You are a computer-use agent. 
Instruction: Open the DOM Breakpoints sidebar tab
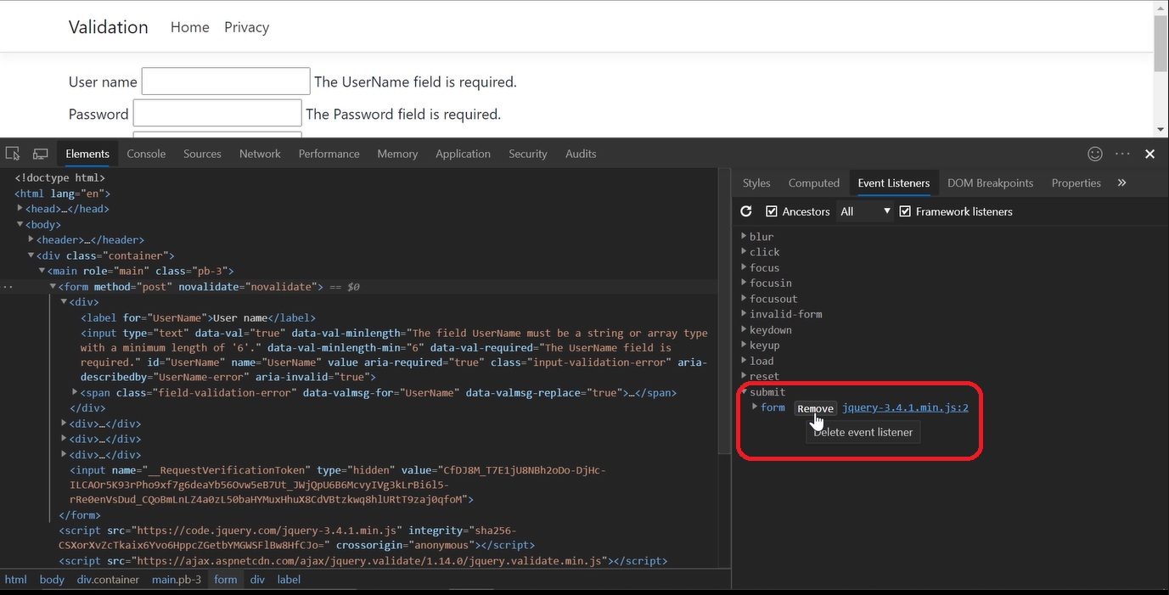[x=990, y=182]
